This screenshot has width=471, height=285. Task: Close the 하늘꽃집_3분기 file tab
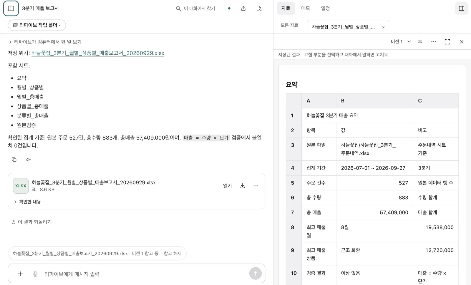383,27
